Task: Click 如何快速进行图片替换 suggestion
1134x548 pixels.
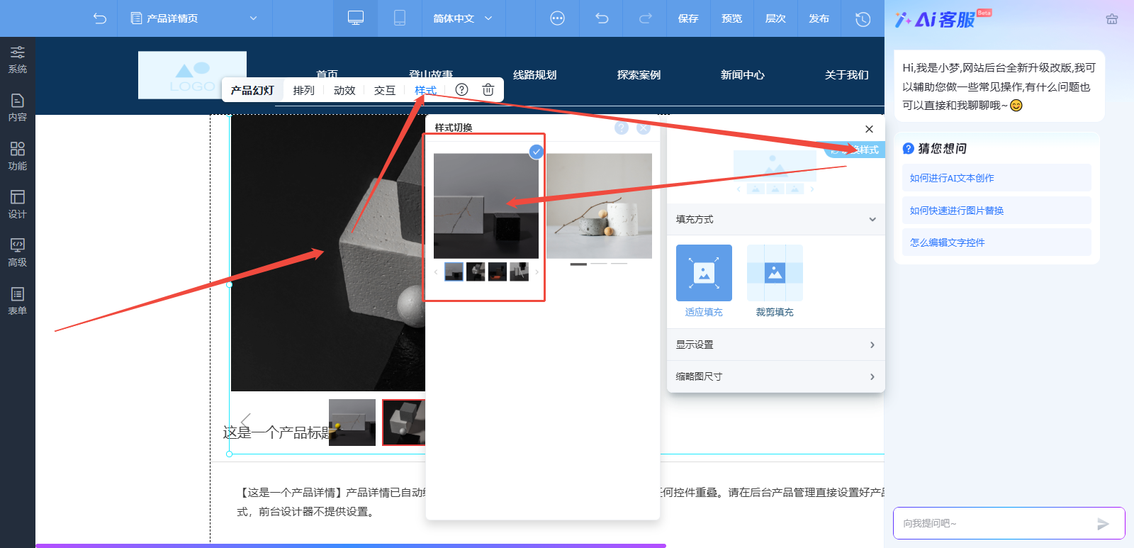Action: (x=997, y=211)
